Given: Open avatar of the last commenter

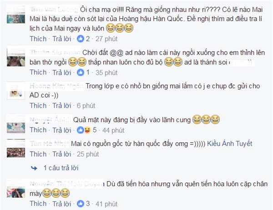Looking at the screenshot, I should tap(16, 189).
